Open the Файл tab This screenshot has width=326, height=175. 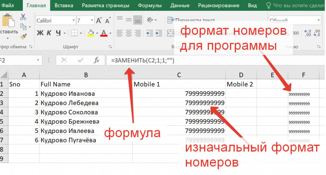pyautogui.click(x=7, y=5)
